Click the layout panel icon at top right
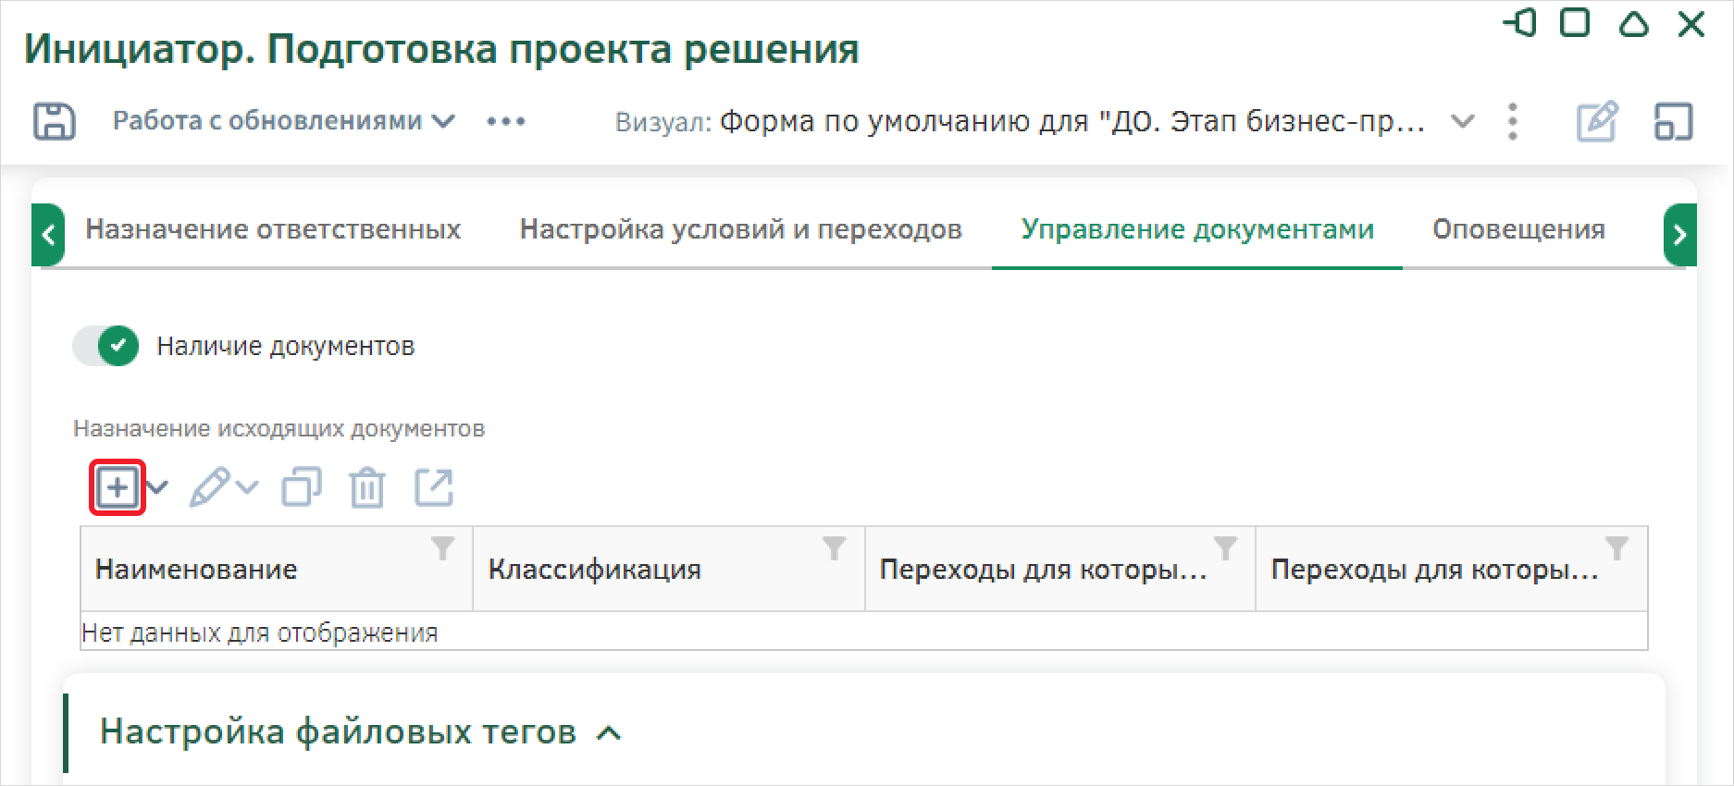 point(1673,121)
